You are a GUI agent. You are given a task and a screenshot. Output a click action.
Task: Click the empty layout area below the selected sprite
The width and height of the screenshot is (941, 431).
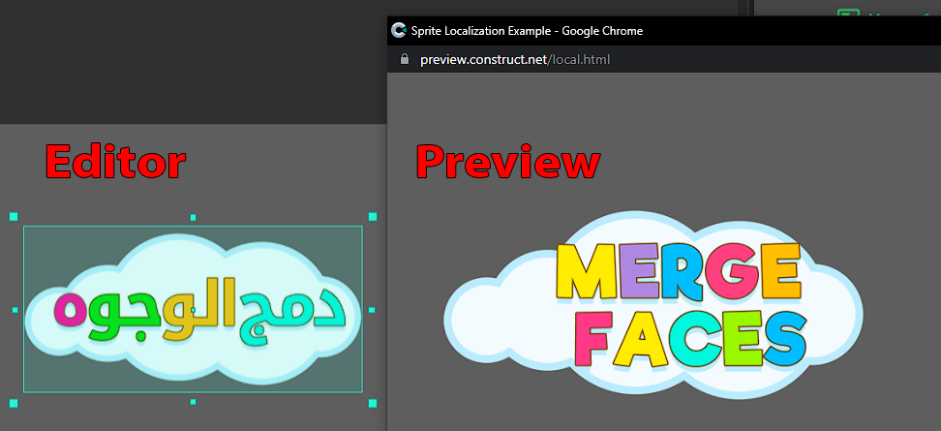pyautogui.click(x=194, y=416)
